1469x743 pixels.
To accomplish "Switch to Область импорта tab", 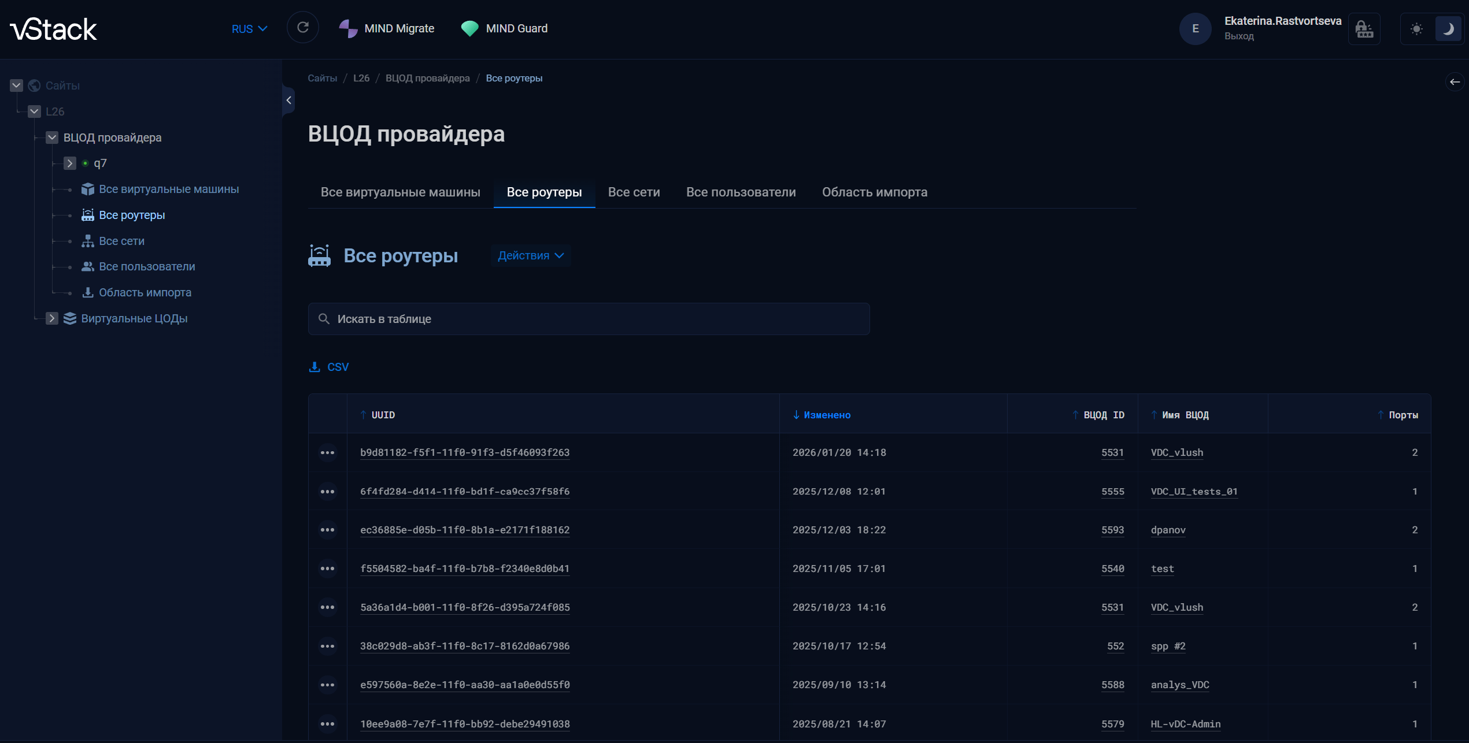I will tap(874, 192).
